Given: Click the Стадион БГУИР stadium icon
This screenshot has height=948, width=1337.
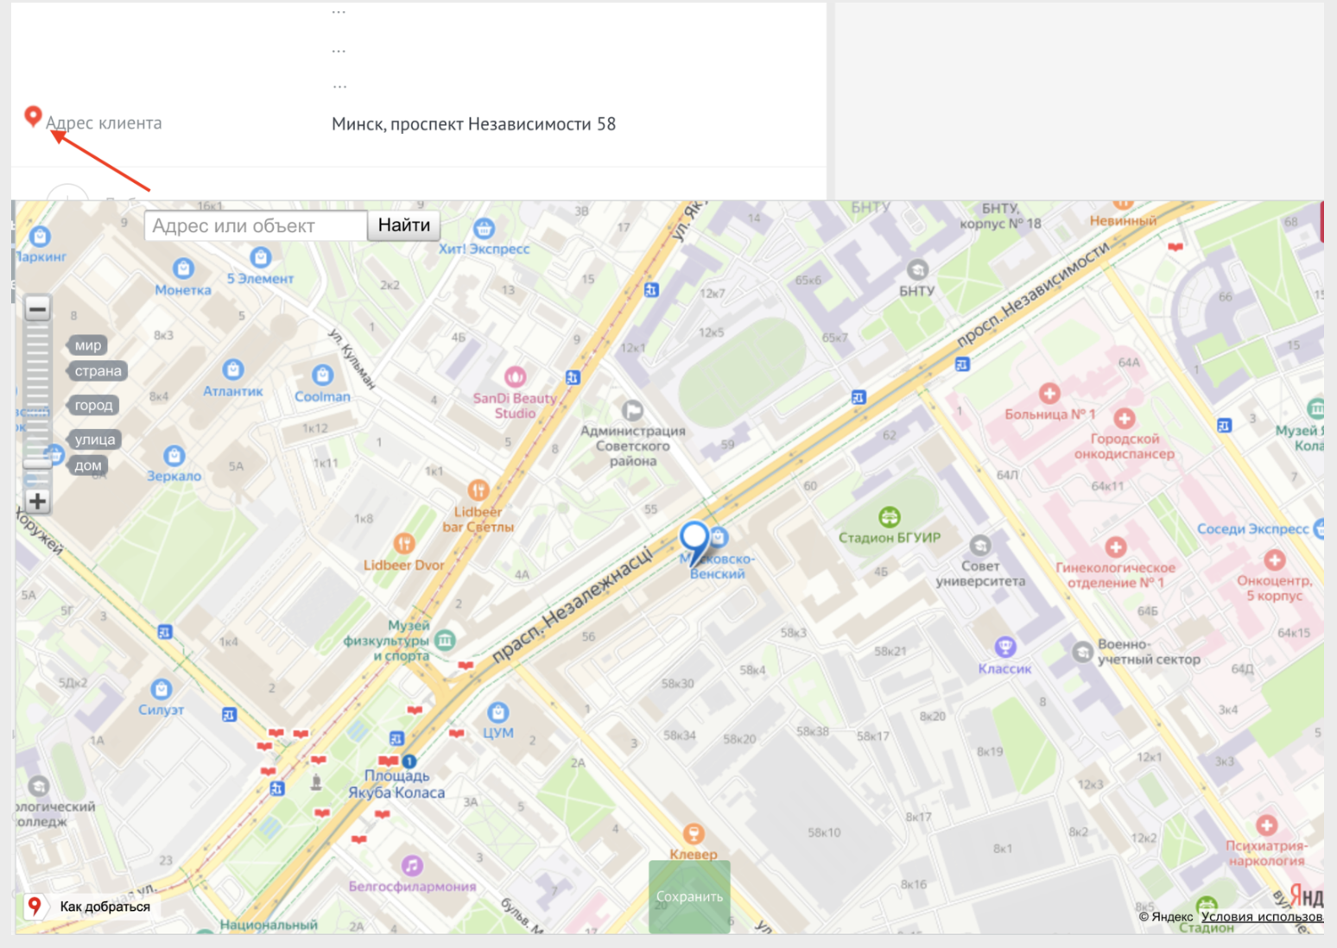Looking at the screenshot, I should pos(889,517).
